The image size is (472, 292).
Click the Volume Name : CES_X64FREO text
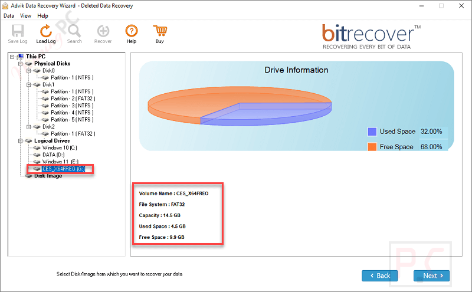click(x=173, y=193)
